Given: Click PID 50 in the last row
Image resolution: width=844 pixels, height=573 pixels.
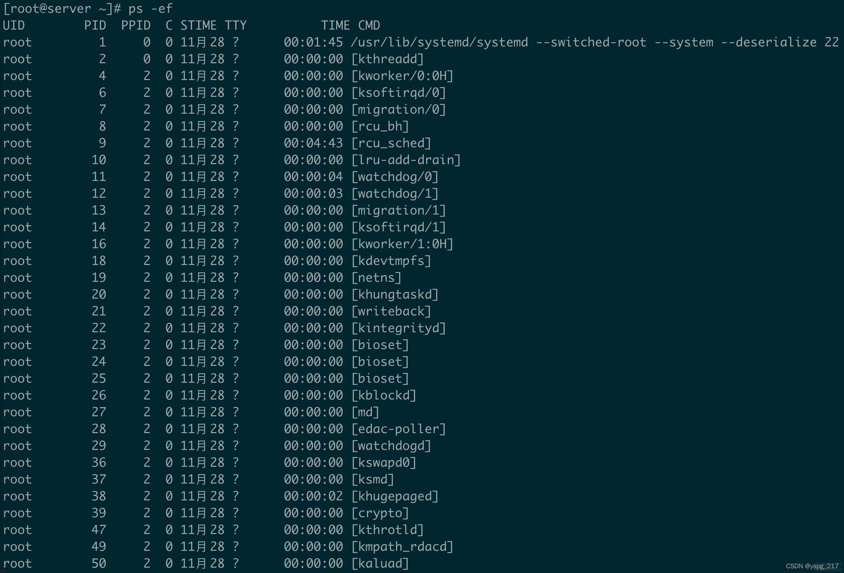Looking at the screenshot, I should pos(99,563).
